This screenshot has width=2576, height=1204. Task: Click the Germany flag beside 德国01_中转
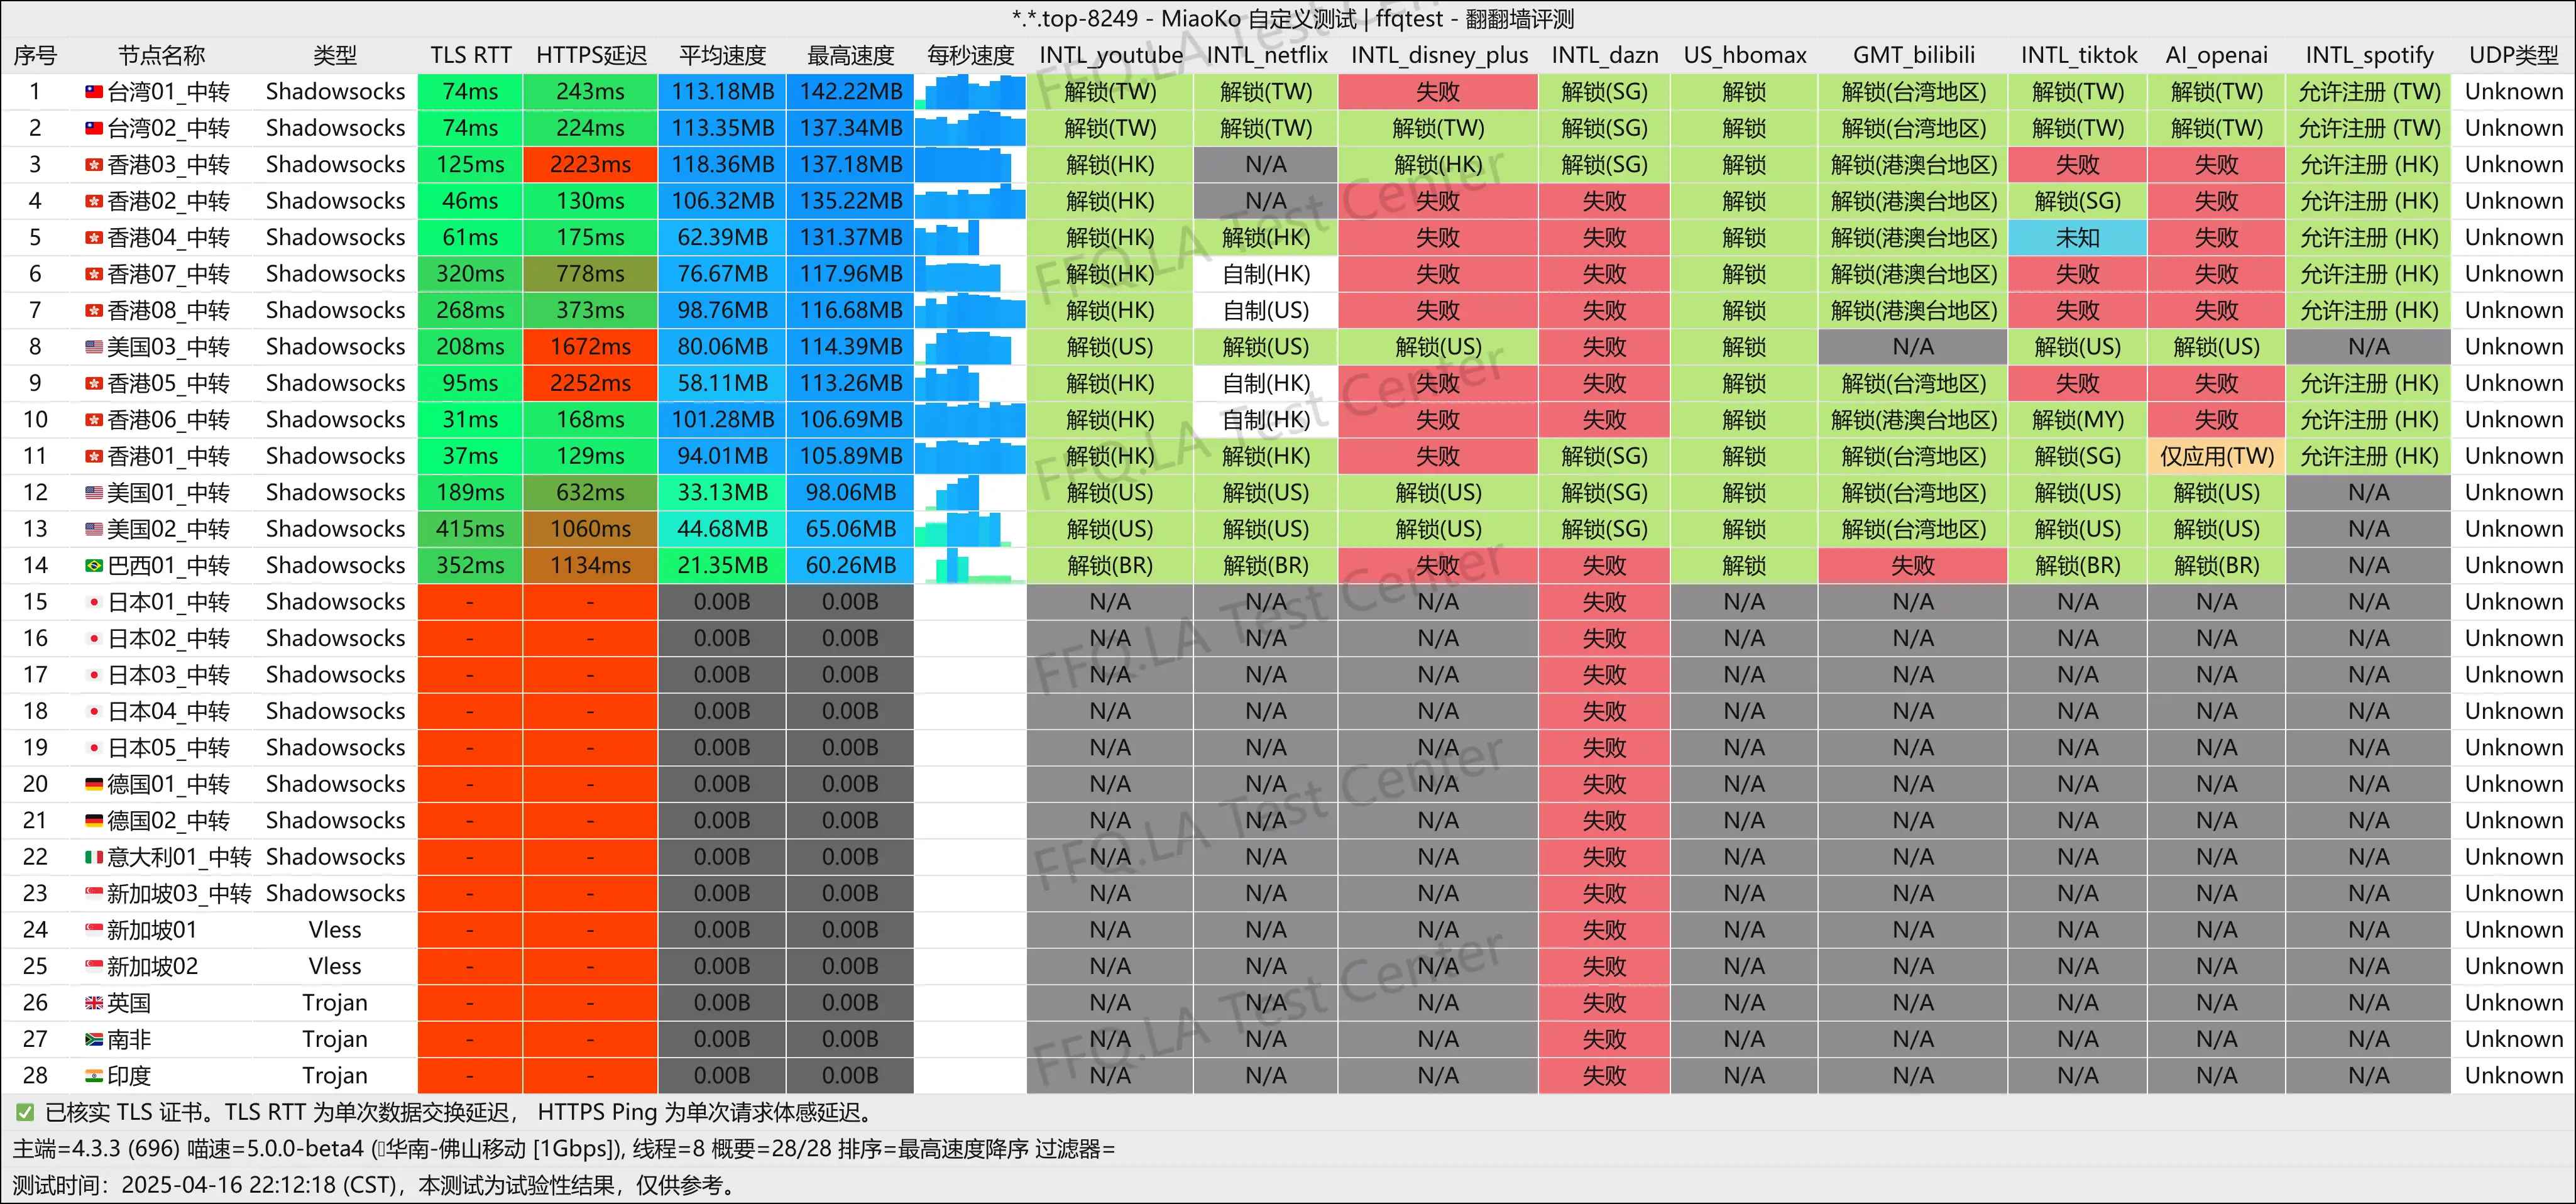tap(93, 784)
